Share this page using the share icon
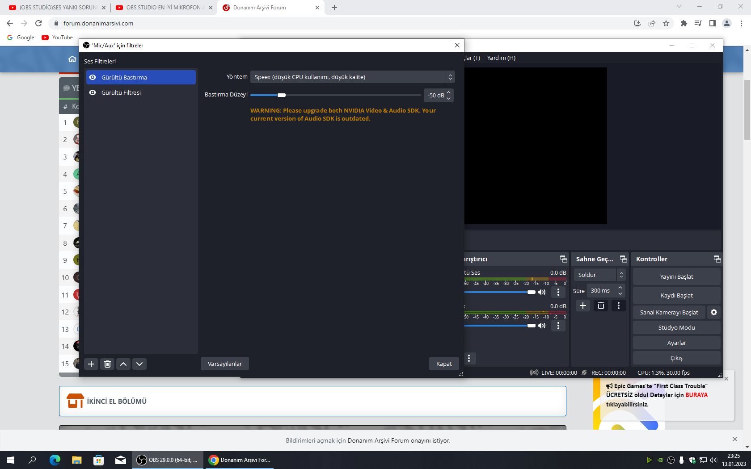This screenshot has width=751, height=469. 652,23
